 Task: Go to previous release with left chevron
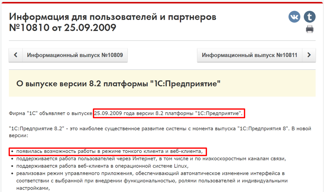(x=16, y=55)
